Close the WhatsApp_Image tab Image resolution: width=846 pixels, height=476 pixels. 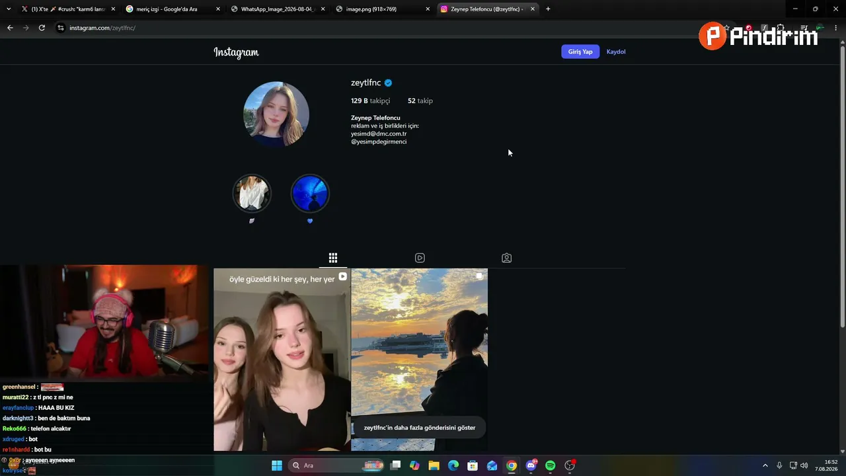tap(323, 9)
